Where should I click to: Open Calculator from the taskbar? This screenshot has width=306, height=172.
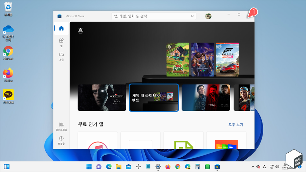point(198,167)
